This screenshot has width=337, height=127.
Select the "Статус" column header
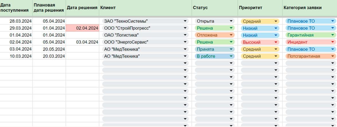tap(215, 8)
